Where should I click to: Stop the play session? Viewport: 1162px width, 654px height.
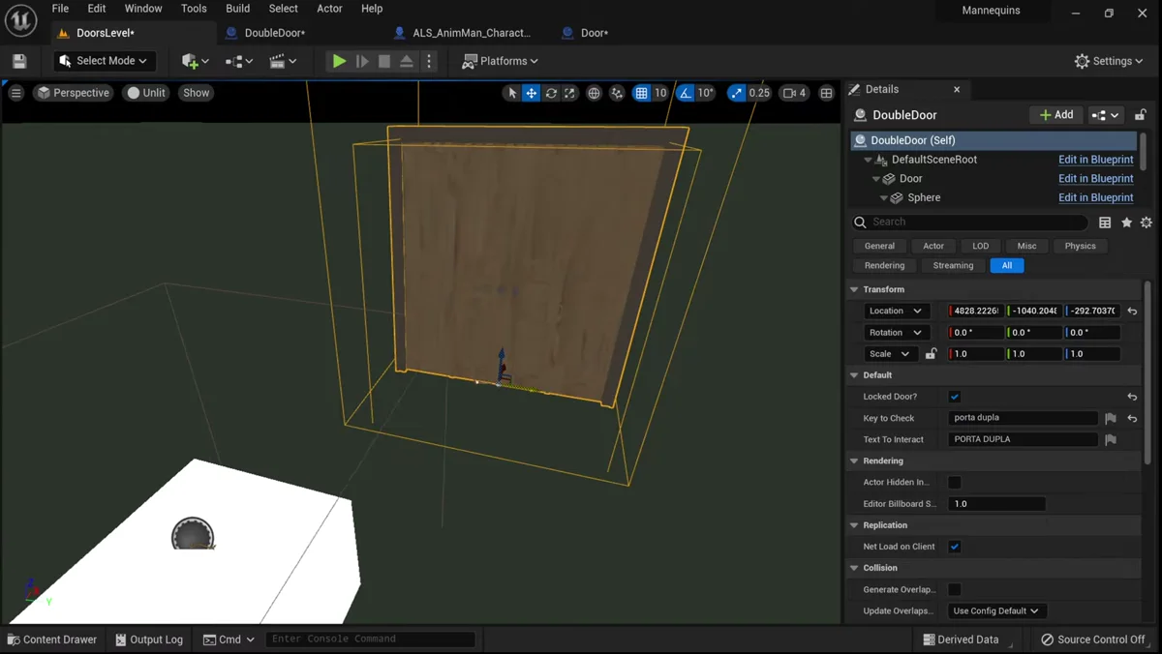pos(384,61)
